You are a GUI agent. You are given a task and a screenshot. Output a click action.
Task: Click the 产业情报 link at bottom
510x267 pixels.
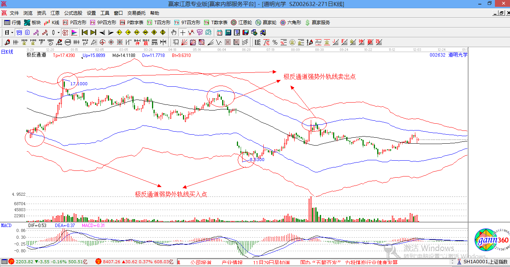[232, 262]
